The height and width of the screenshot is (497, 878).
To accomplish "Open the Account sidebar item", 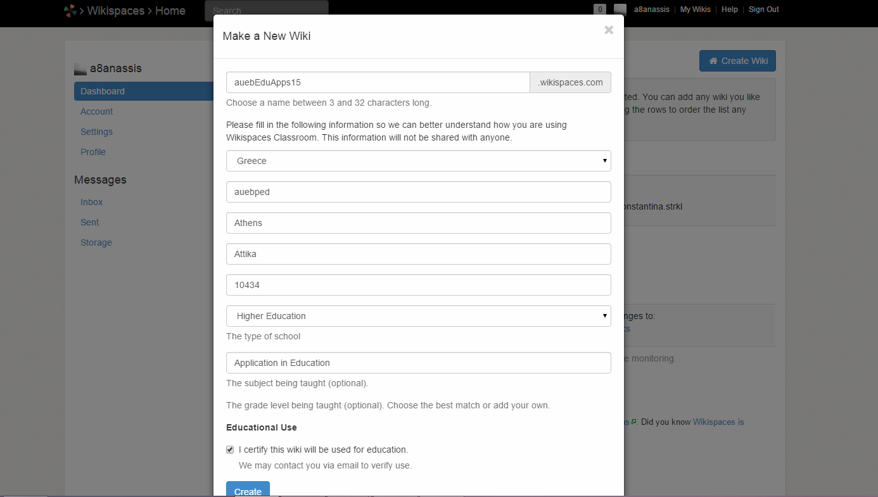I will tap(96, 111).
